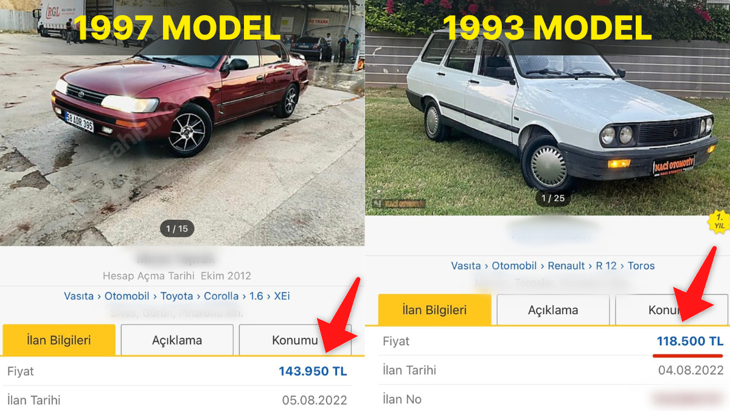Open the Konumu tab under the Toyota listing
Image resolution: width=730 pixels, height=411 pixels.
click(x=295, y=340)
